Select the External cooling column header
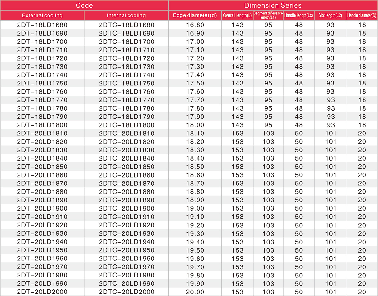Viewport: 378px width, 296px height. point(42,15)
